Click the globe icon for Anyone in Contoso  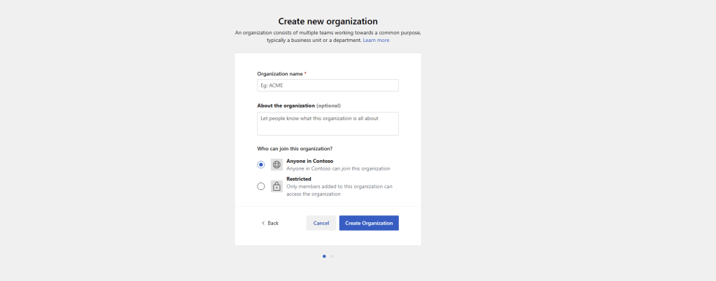coord(276,165)
